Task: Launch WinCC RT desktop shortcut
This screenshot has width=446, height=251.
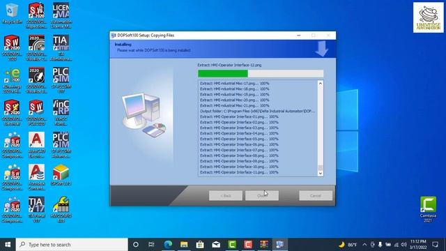Action: point(61,112)
